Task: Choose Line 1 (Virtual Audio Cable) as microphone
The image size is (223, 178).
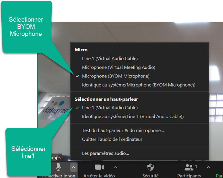Action: coord(110,58)
